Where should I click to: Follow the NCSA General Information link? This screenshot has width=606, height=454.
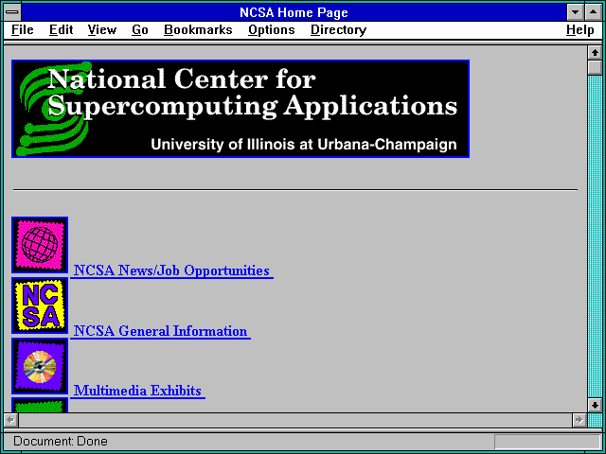click(160, 331)
